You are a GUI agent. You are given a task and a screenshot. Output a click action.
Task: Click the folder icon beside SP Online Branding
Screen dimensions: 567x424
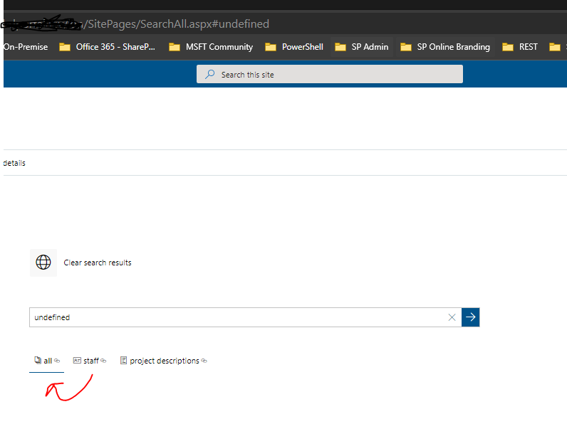406,47
